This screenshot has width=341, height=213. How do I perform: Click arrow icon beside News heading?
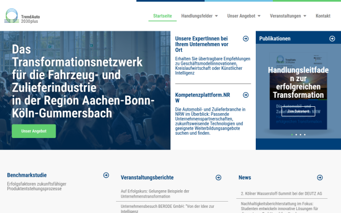[319, 178]
